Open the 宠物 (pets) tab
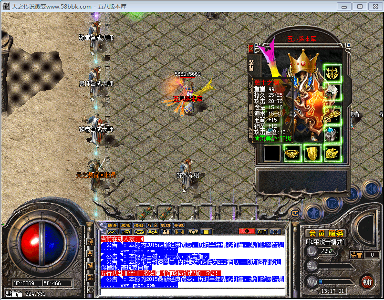 click(126, 225)
